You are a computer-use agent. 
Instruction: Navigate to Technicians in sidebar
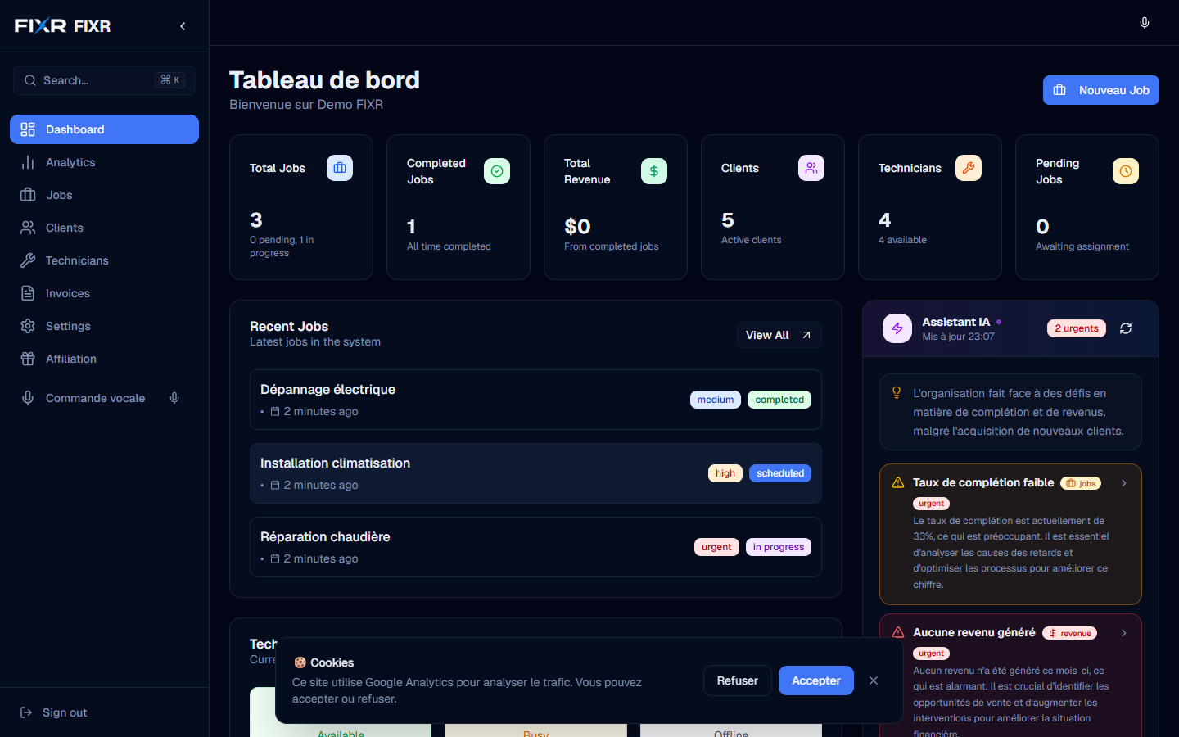pyautogui.click(x=104, y=260)
